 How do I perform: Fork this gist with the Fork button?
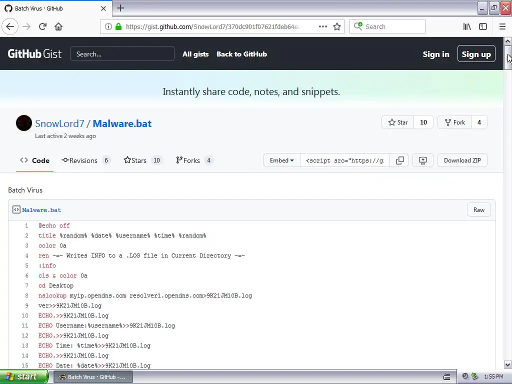click(x=454, y=122)
